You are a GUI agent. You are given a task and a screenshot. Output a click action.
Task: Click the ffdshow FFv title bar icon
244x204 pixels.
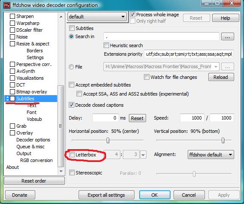[7, 5]
